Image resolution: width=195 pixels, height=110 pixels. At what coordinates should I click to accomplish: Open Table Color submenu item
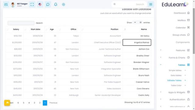(176, 86)
